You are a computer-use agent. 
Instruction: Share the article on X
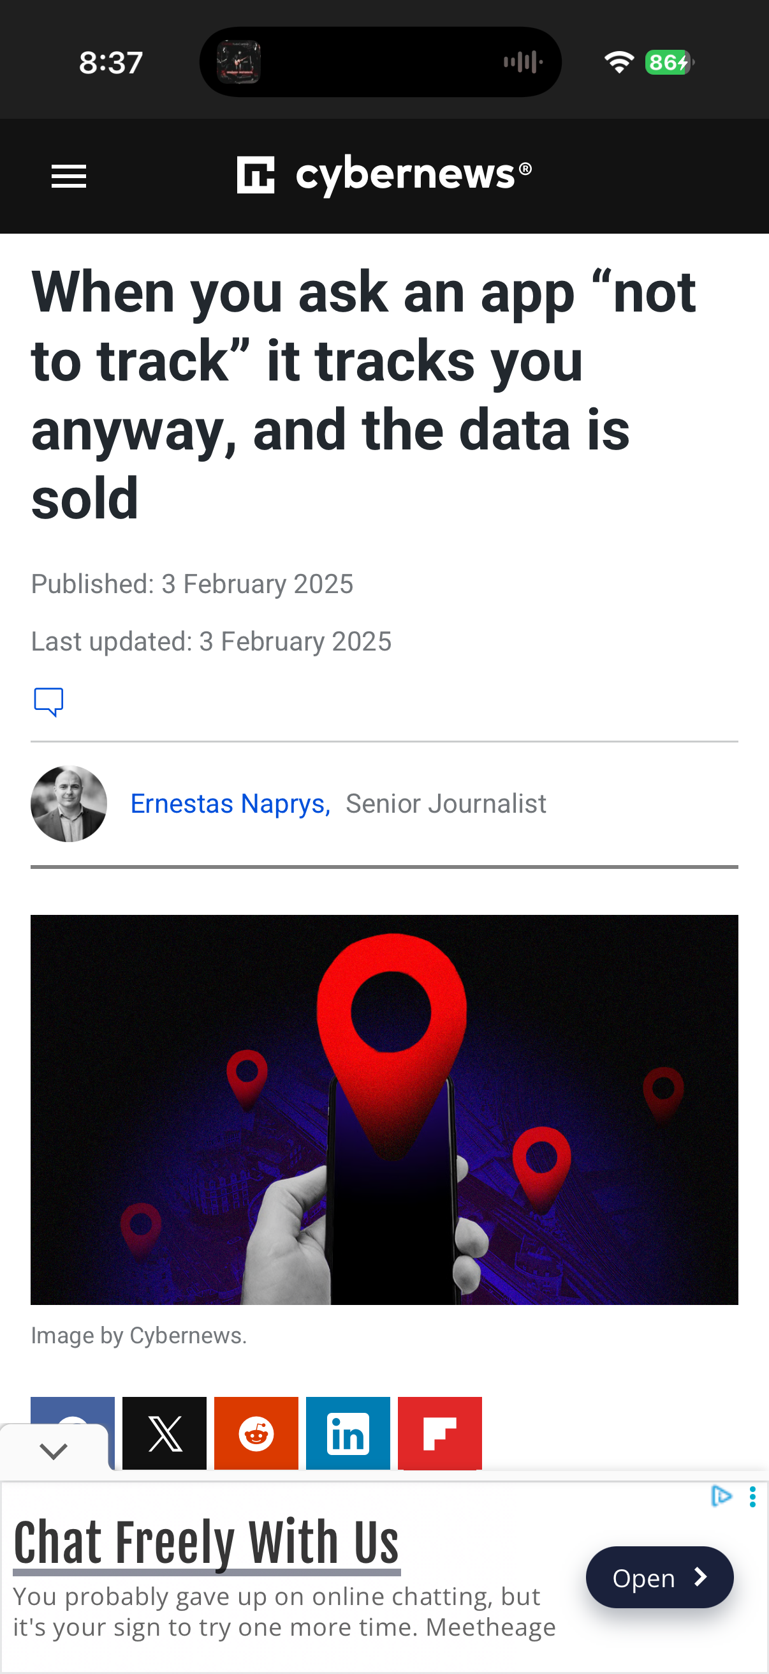[163, 1433]
